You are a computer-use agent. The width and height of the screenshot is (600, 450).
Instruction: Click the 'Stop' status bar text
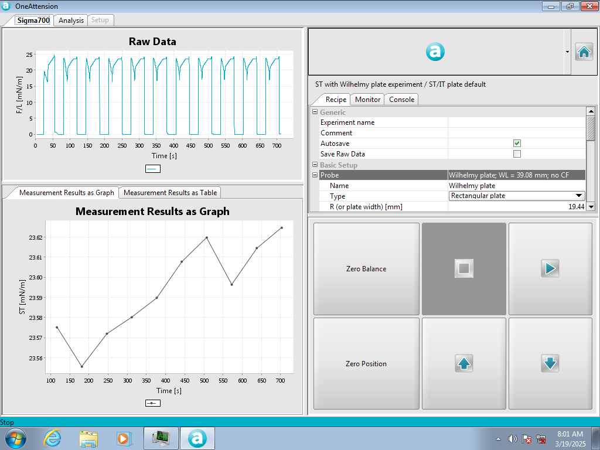(7, 422)
